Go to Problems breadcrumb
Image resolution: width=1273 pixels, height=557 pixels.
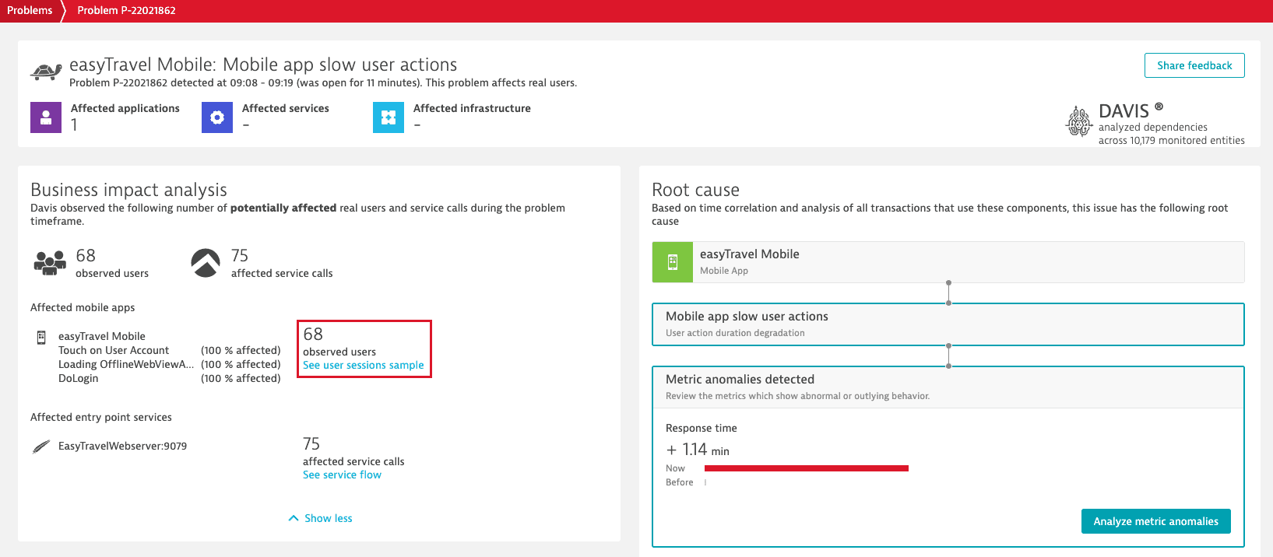pos(30,10)
